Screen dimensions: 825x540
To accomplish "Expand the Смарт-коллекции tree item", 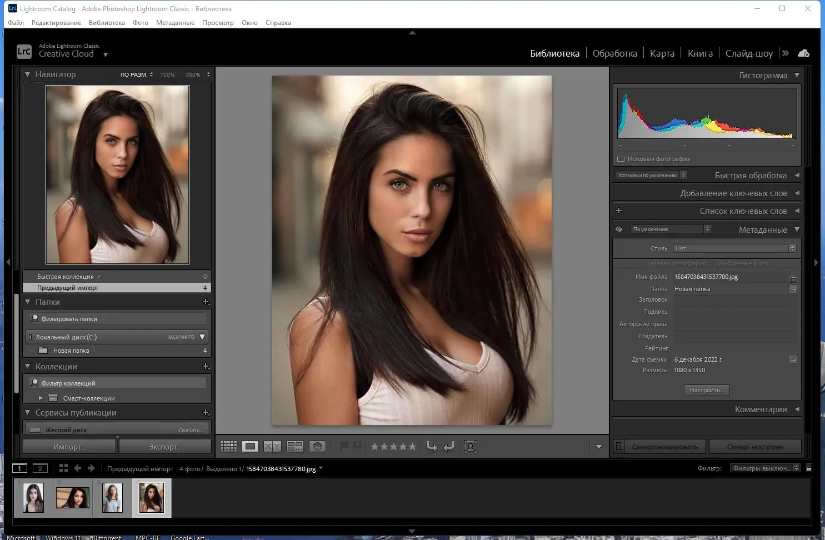I will point(41,398).
